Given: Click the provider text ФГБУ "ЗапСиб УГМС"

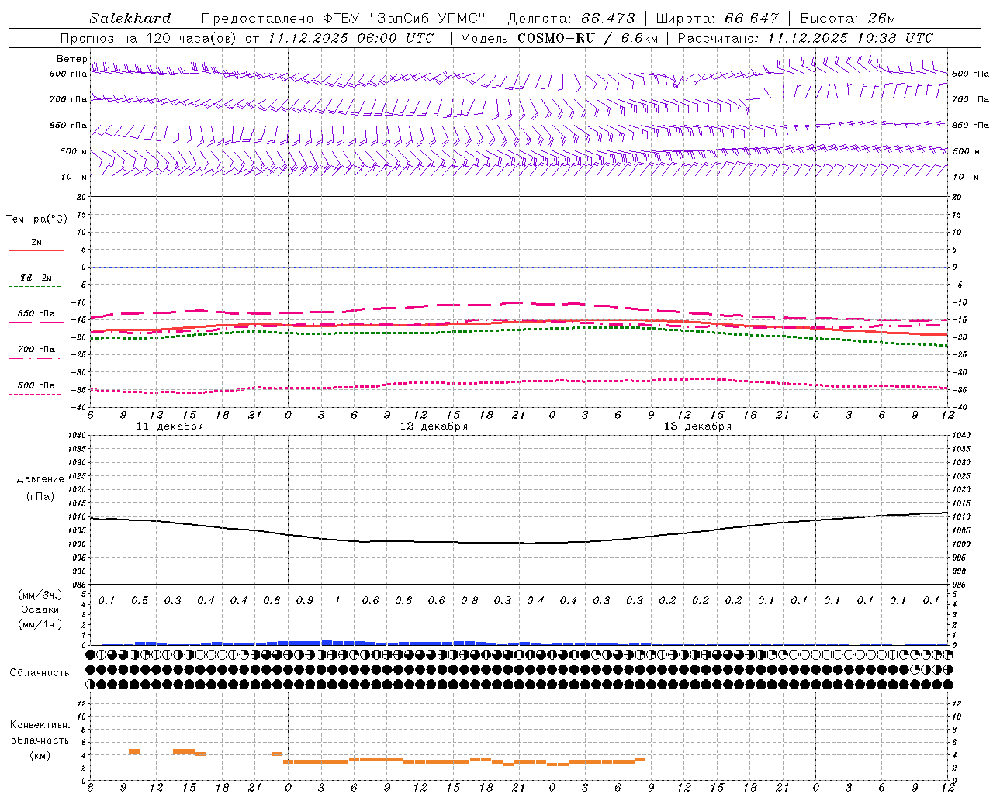Looking at the screenshot, I should point(403,19).
